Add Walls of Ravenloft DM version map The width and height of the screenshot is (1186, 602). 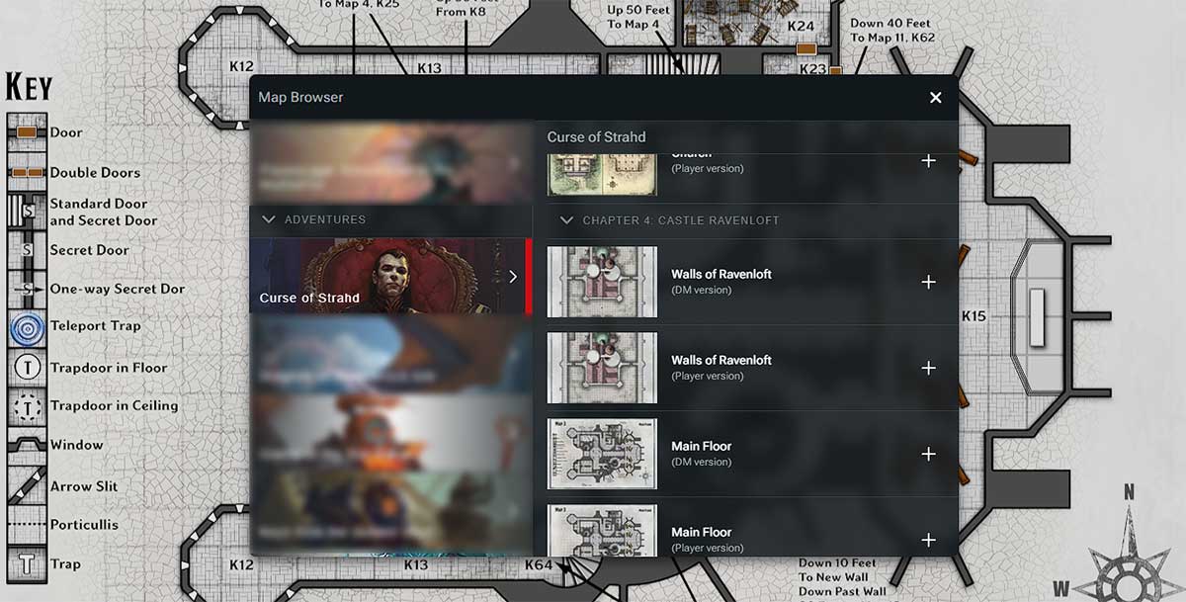(x=928, y=282)
